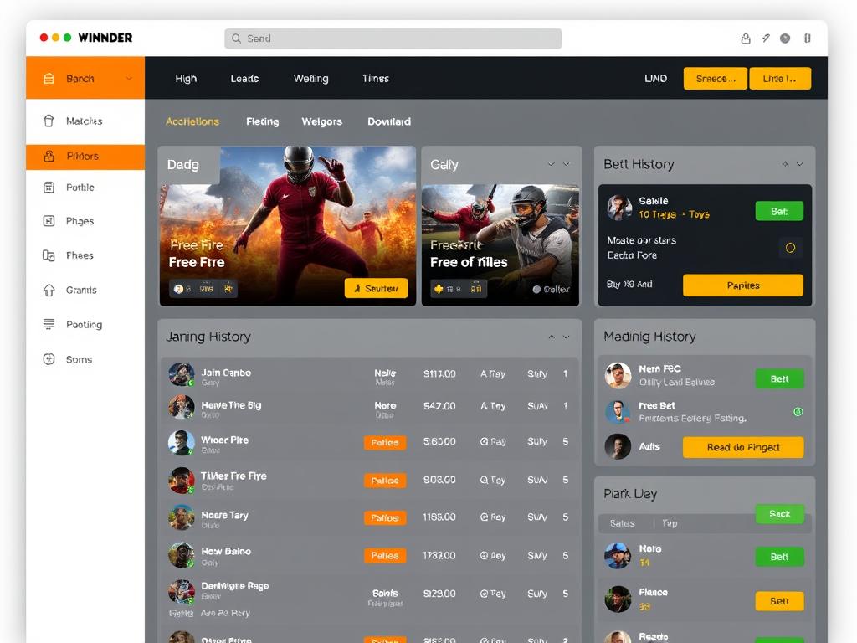
Task: Click yellow Sett button beside Flance
Action: pos(779,601)
